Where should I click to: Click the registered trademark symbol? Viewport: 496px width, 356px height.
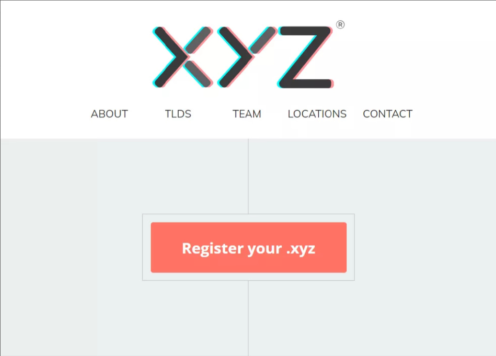[341, 25]
